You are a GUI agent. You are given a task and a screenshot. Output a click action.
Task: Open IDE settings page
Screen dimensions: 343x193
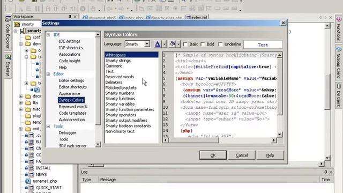(69, 41)
